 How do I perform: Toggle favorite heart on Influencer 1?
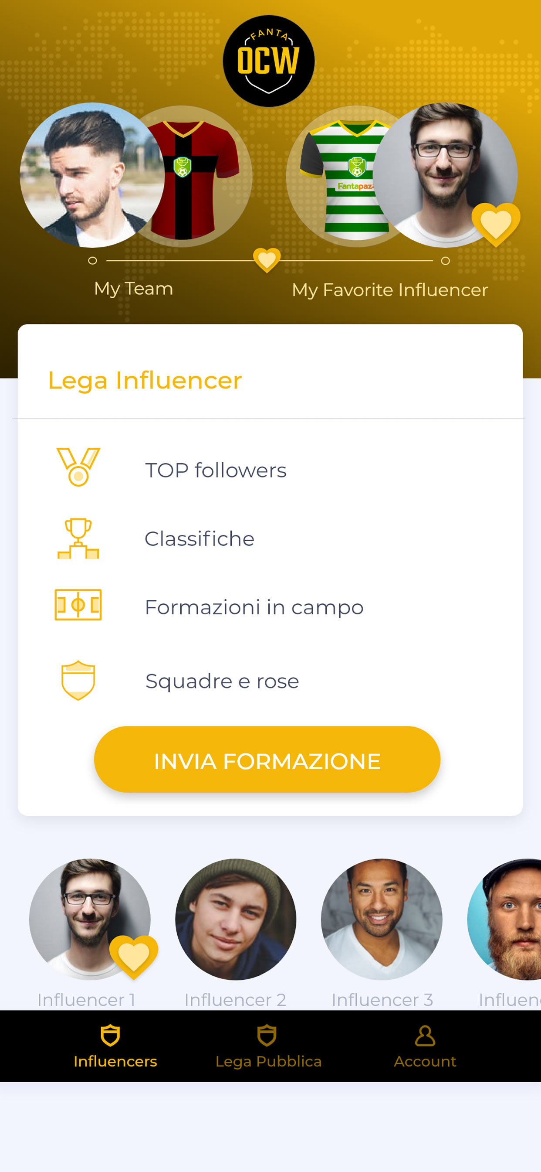[x=134, y=956]
